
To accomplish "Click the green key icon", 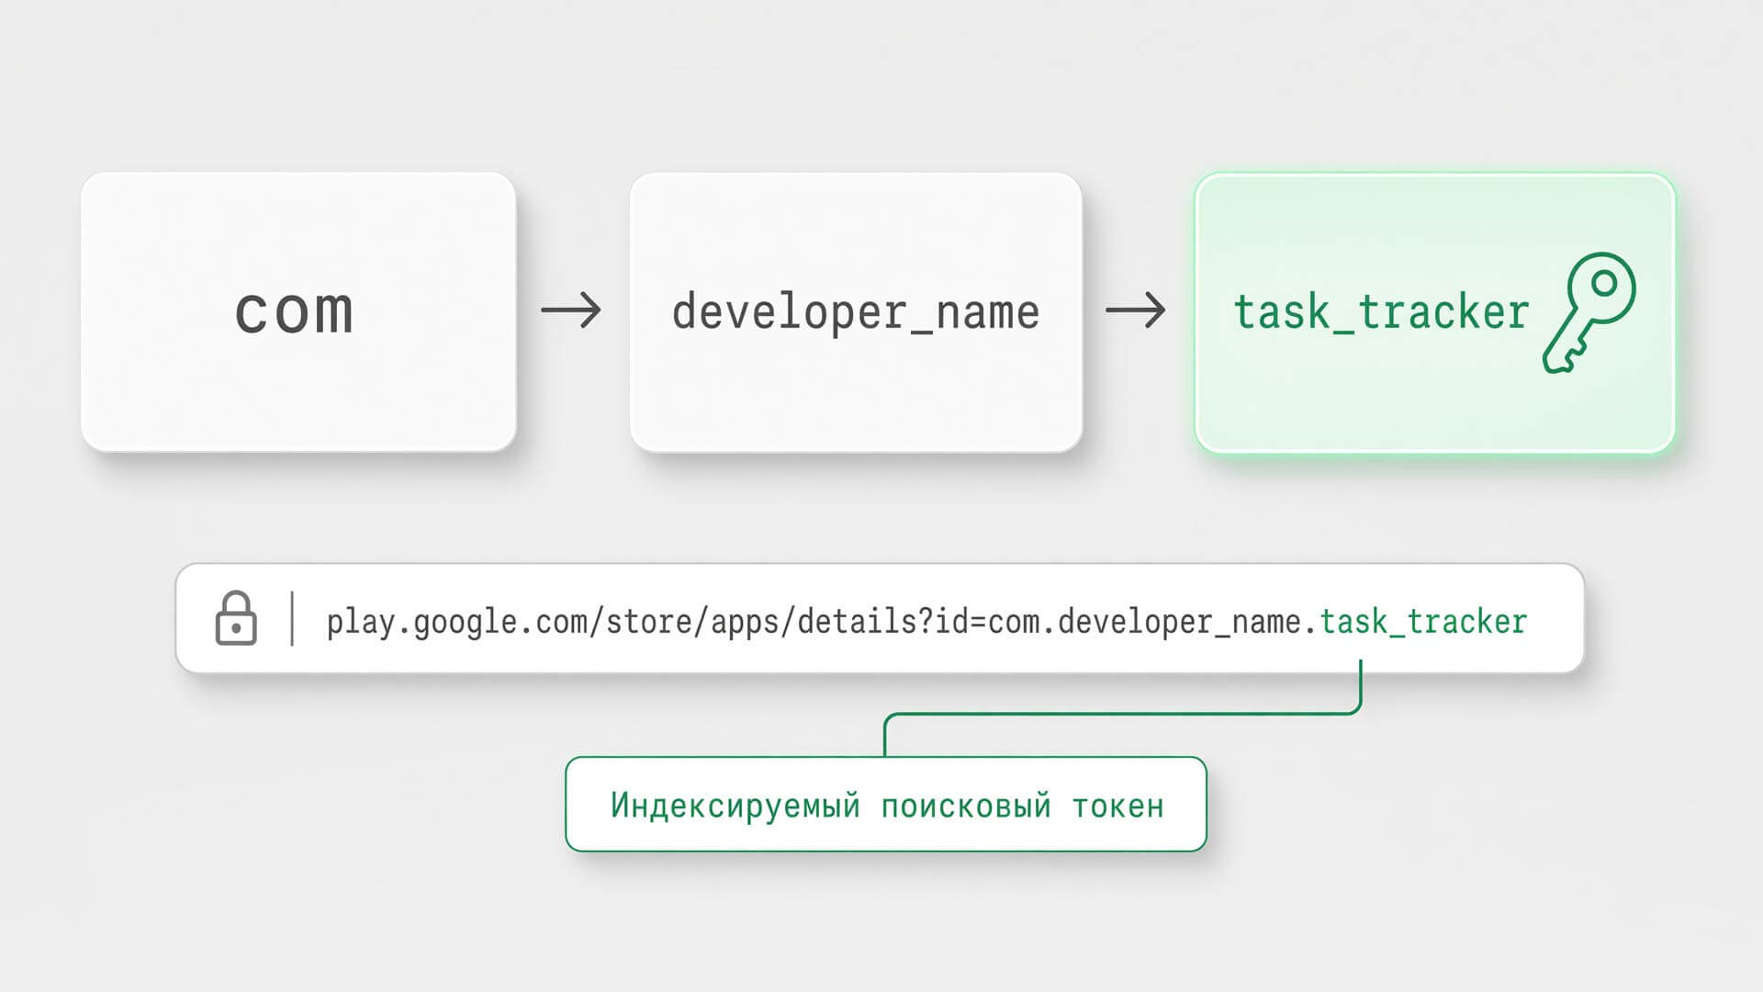I will pos(1589,313).
